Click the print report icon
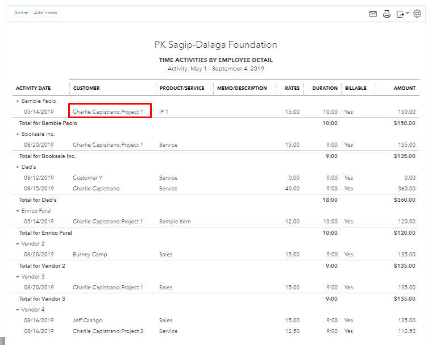The image size is (432, 345). (x=387, y=14)
